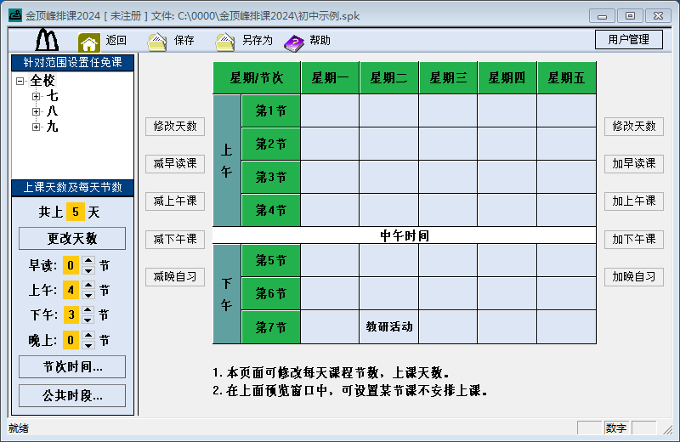Click the 加下午课 button
The image size is (680, 442).
click(x=634, y=239)
